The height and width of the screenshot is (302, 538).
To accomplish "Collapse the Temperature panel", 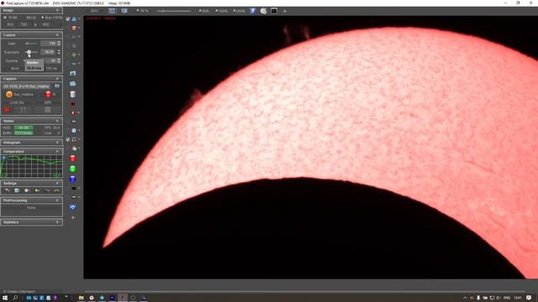I will click(x=57, y=151).
